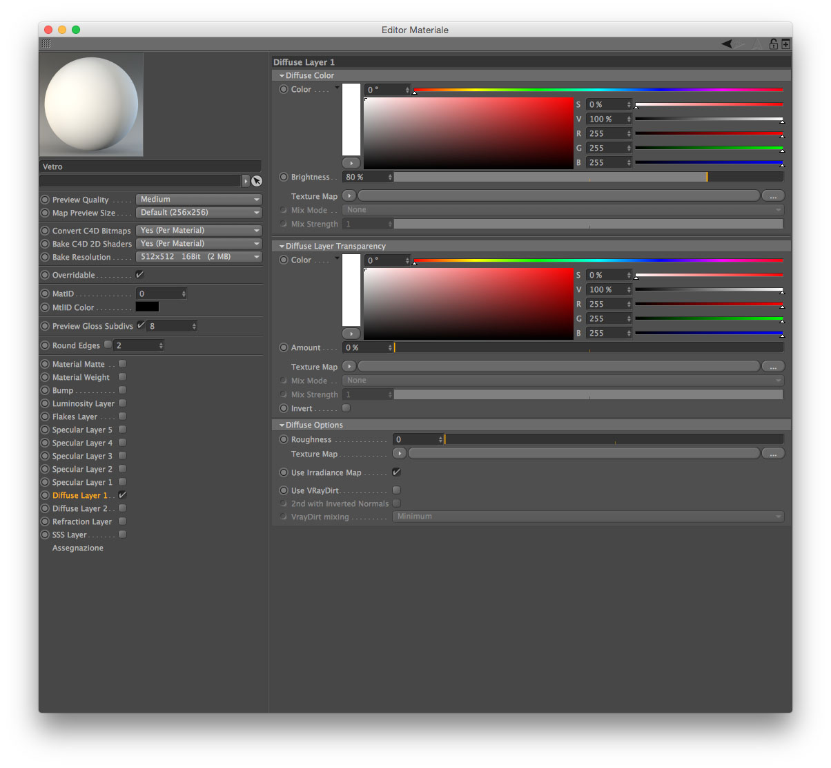Click the Diffuse Color texture map arrow button
Viewport: 831px width, 768px height.
point(349,196)
